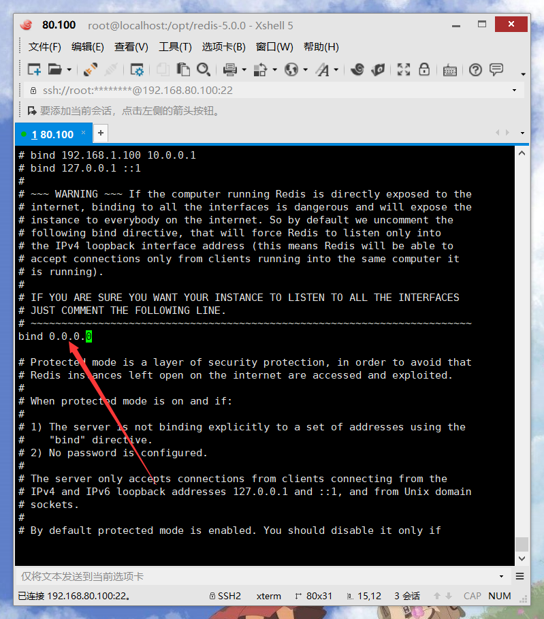Add a new tab with plus button
Image resolution: width=544 pixels, height=619 pixels.
(x=101, y=133)
